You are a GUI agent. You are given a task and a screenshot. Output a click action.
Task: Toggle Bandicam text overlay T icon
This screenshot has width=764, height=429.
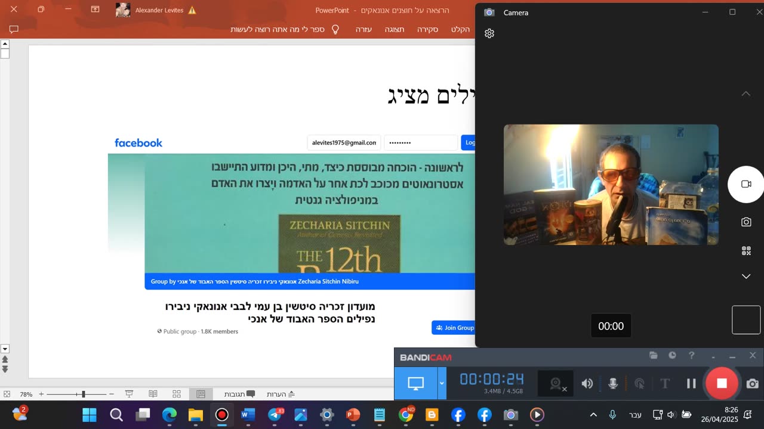point(665,384)
